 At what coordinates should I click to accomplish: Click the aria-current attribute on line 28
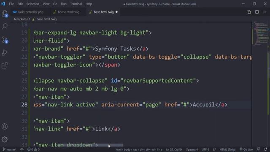click(x=120, y=105)
